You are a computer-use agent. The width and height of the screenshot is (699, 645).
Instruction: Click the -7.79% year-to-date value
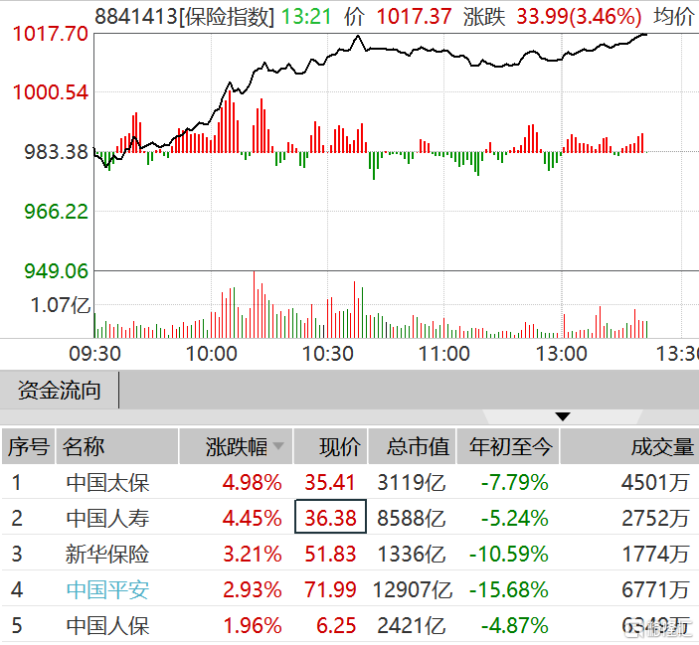(515, 483)
